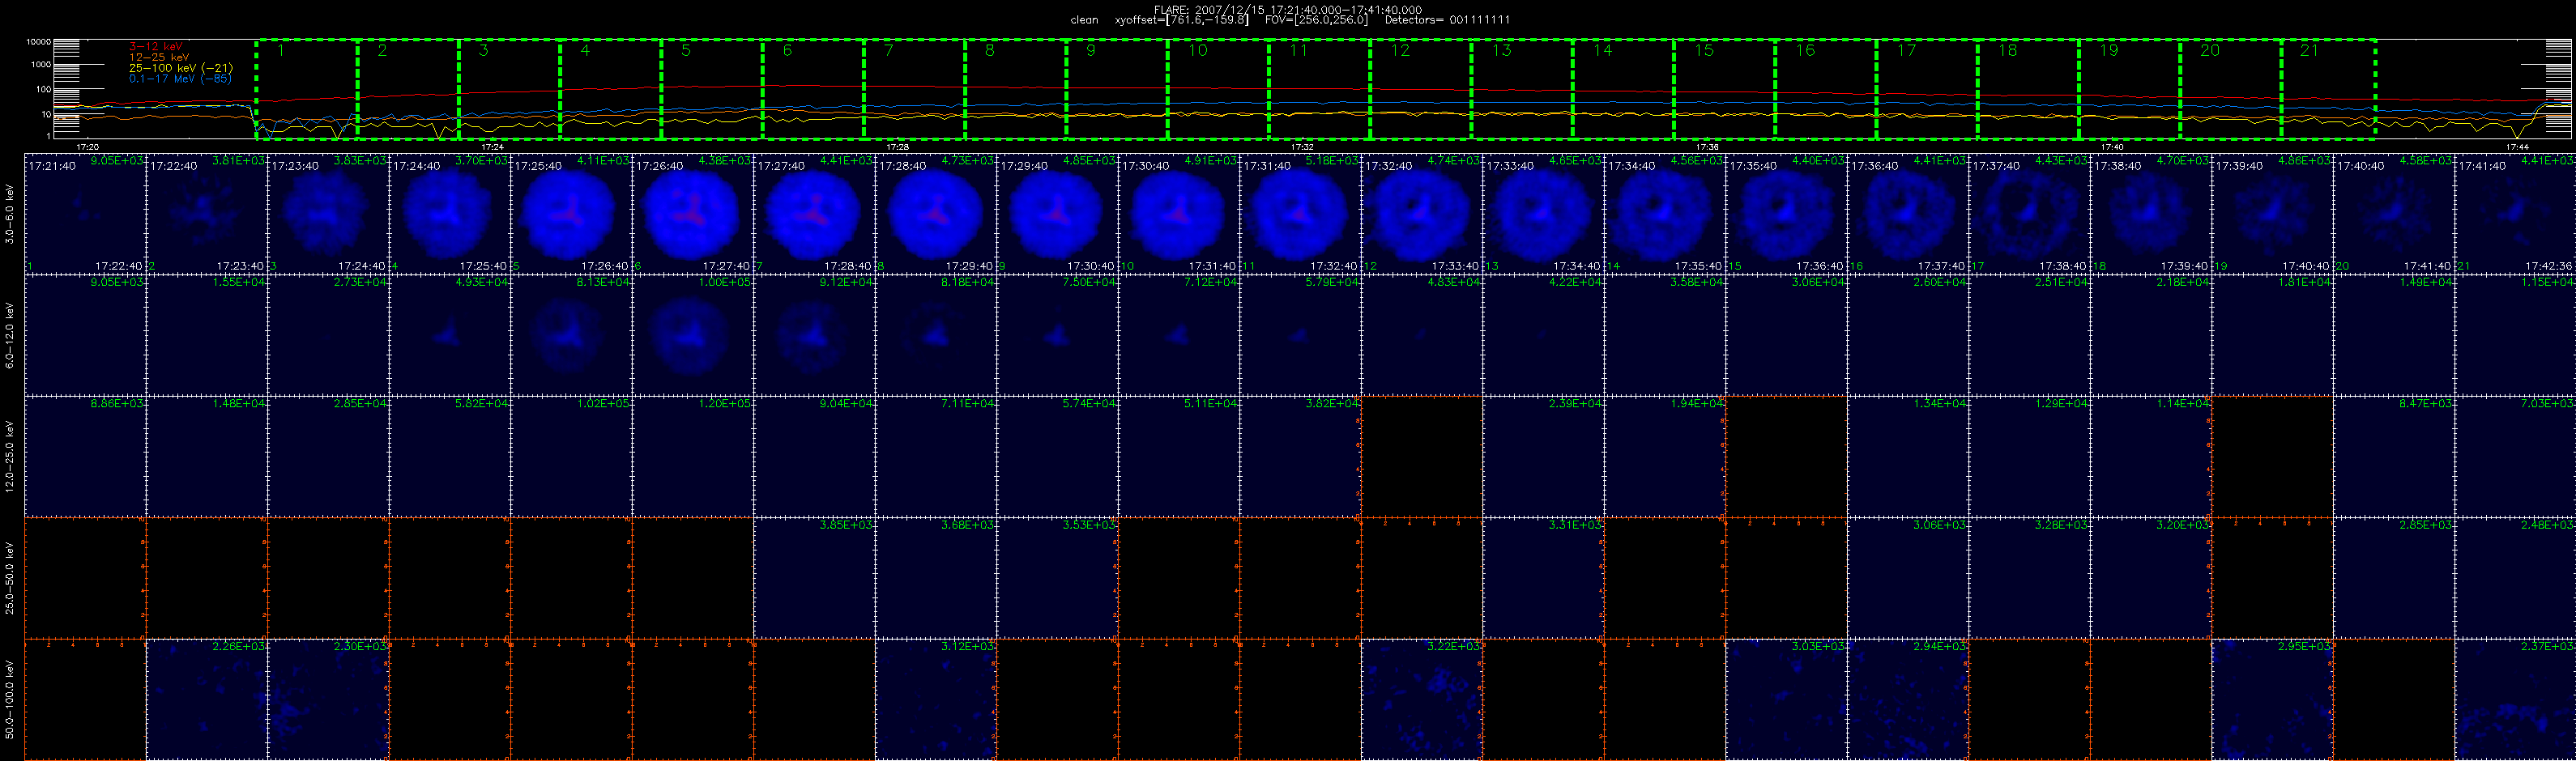Click the 12.0-25.0 keV row label

click(10, 456)
